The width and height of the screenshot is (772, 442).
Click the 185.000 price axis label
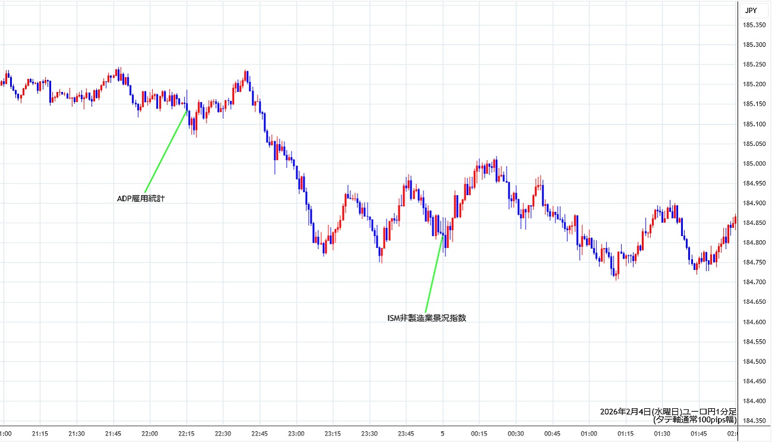click(753, 164)
